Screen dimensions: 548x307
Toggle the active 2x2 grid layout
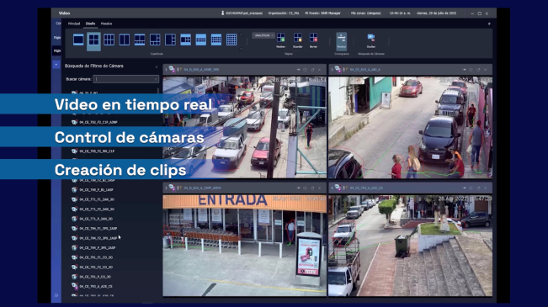coord(93,40)
